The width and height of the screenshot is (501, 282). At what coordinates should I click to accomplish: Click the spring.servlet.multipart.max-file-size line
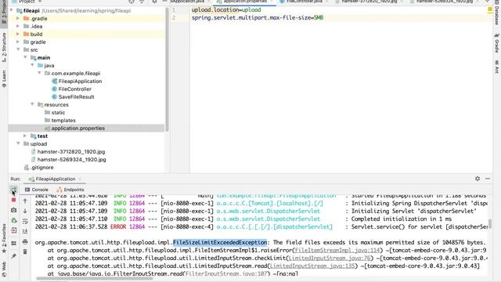pyautogui.click(x=258, y=17)
